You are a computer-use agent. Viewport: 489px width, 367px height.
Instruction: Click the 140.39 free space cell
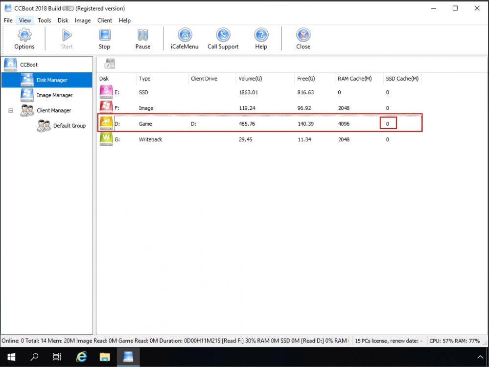[305, 124]
